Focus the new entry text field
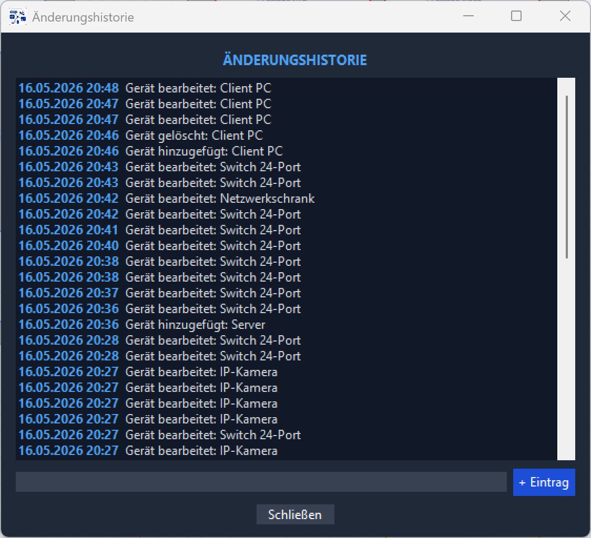 point(261,482)
